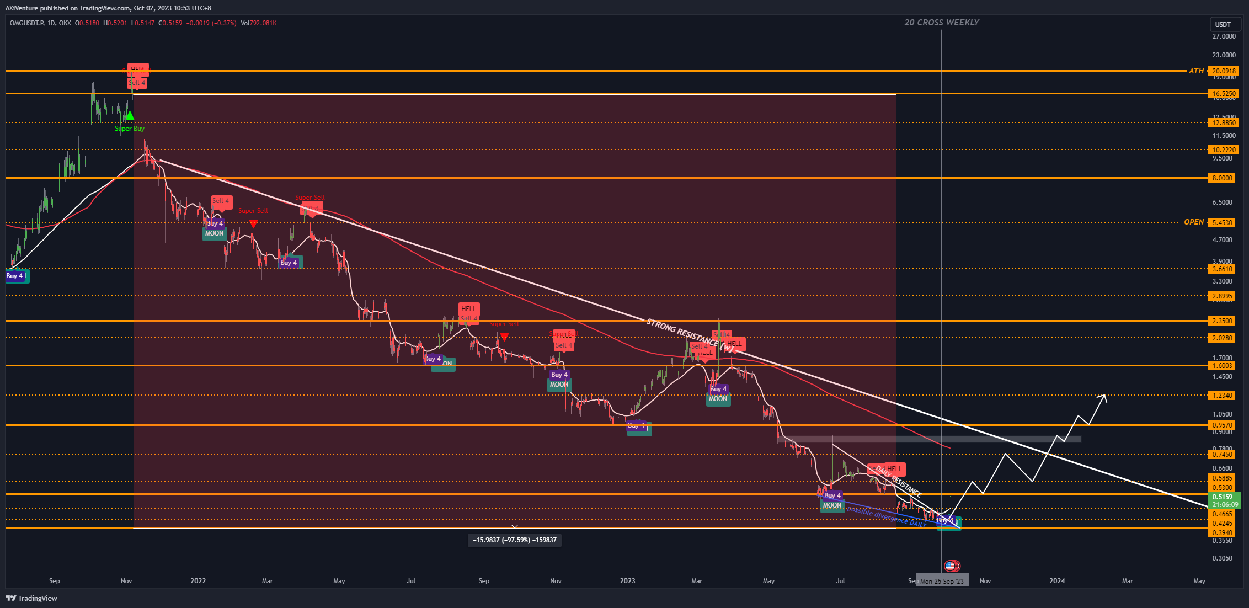Click the green 0.5159 current price label
Screen dimensions: 1249x608
(1225, 500)
